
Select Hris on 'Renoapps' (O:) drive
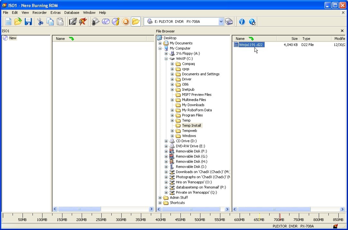click(x=194, y=182)
